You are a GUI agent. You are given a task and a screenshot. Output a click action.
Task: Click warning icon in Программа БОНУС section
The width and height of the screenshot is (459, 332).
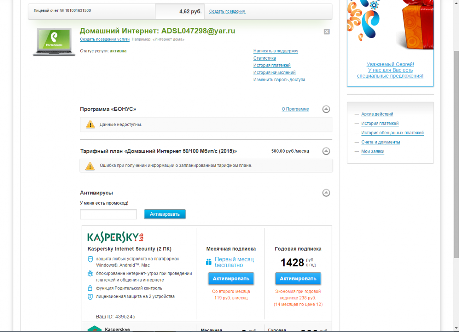(x=90, y=124)
